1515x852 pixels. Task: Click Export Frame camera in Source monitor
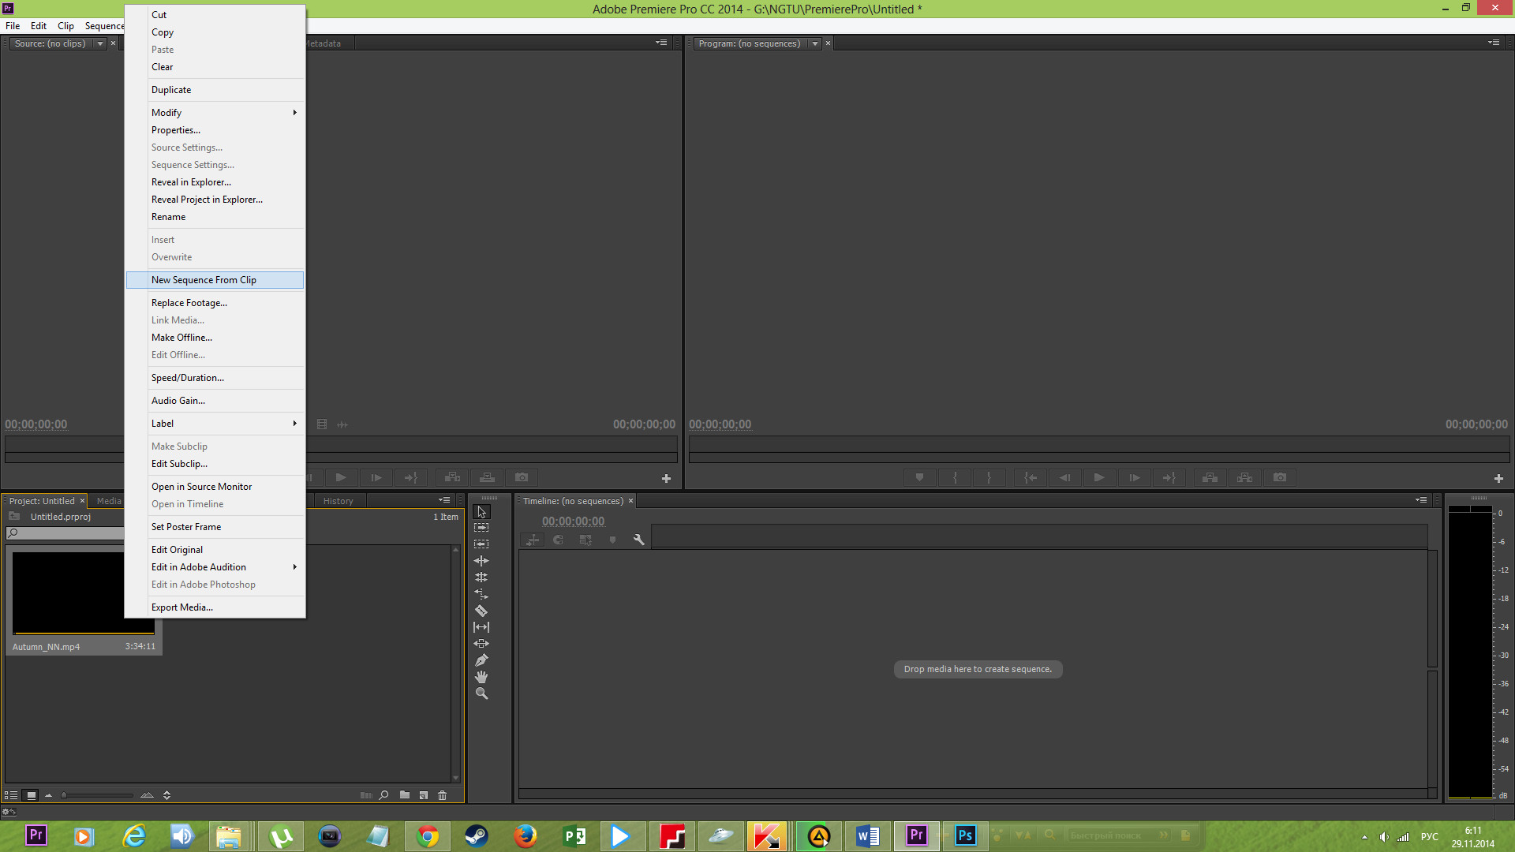click(x=522, y=477)
